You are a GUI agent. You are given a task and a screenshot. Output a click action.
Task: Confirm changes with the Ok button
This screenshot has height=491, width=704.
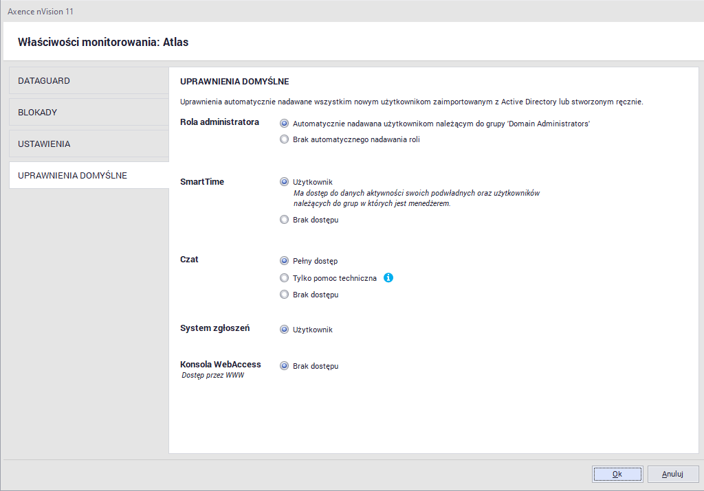[x=617, y=473]
